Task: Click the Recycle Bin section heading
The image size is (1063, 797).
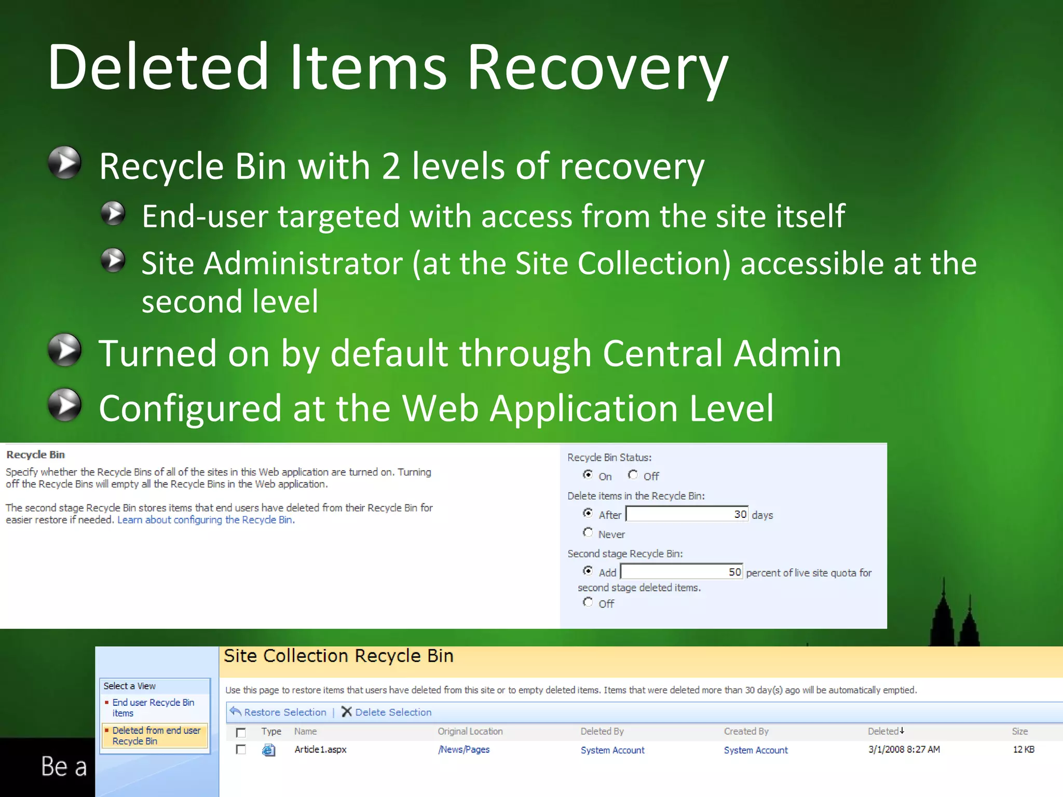Action: pos(35,455)
